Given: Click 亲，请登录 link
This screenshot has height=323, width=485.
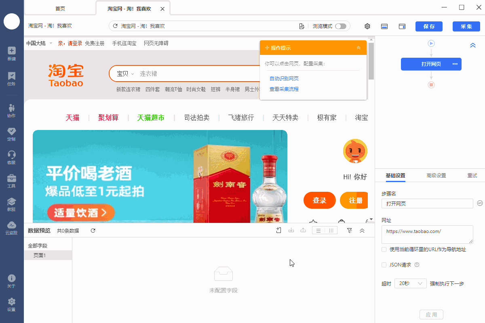Looking at the screenshot, I should pyautogui.click(x=70, y=43).
